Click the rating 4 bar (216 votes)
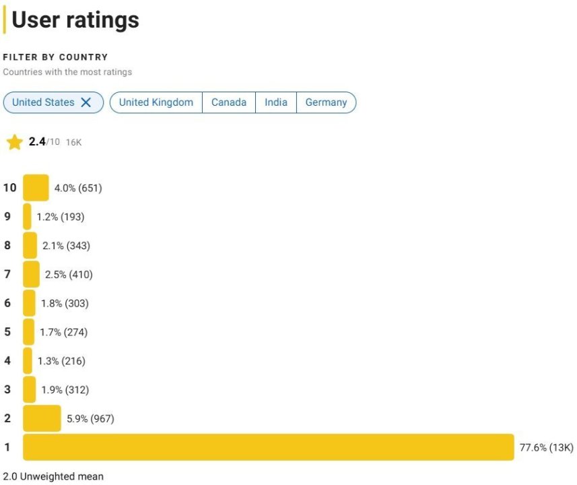Viewport: 577px width, 485px height. tap(28, 361)
